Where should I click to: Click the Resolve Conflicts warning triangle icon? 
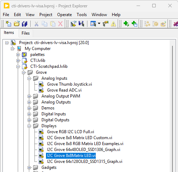tap(113, 24)
